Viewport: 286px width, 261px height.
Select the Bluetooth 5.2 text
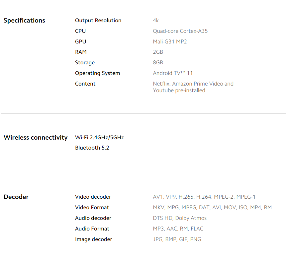92,148
